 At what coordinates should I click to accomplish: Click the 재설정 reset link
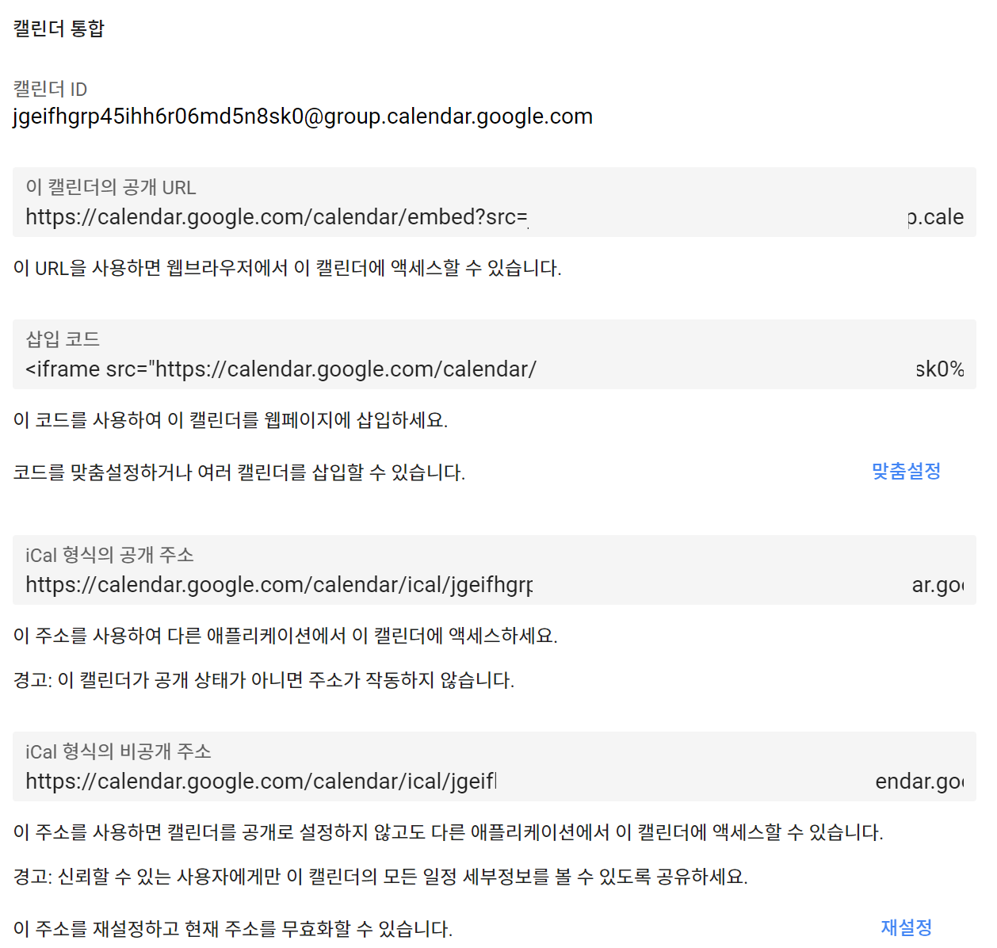(906, 927)
